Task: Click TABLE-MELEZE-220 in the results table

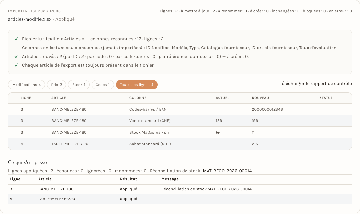Action: pyautogui.click(x=57, y=199)
